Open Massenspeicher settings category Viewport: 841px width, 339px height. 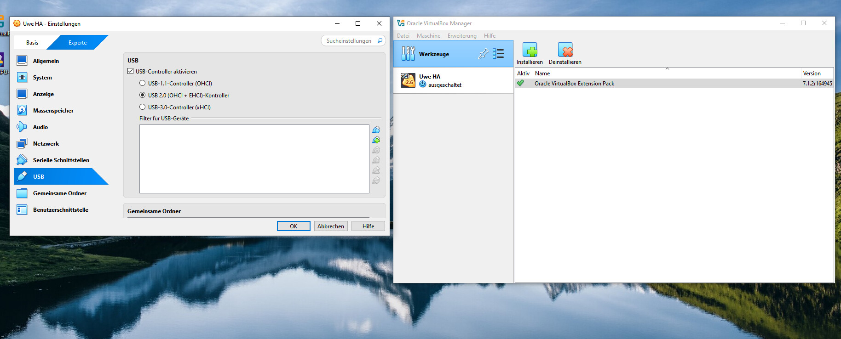pos(53,111)
